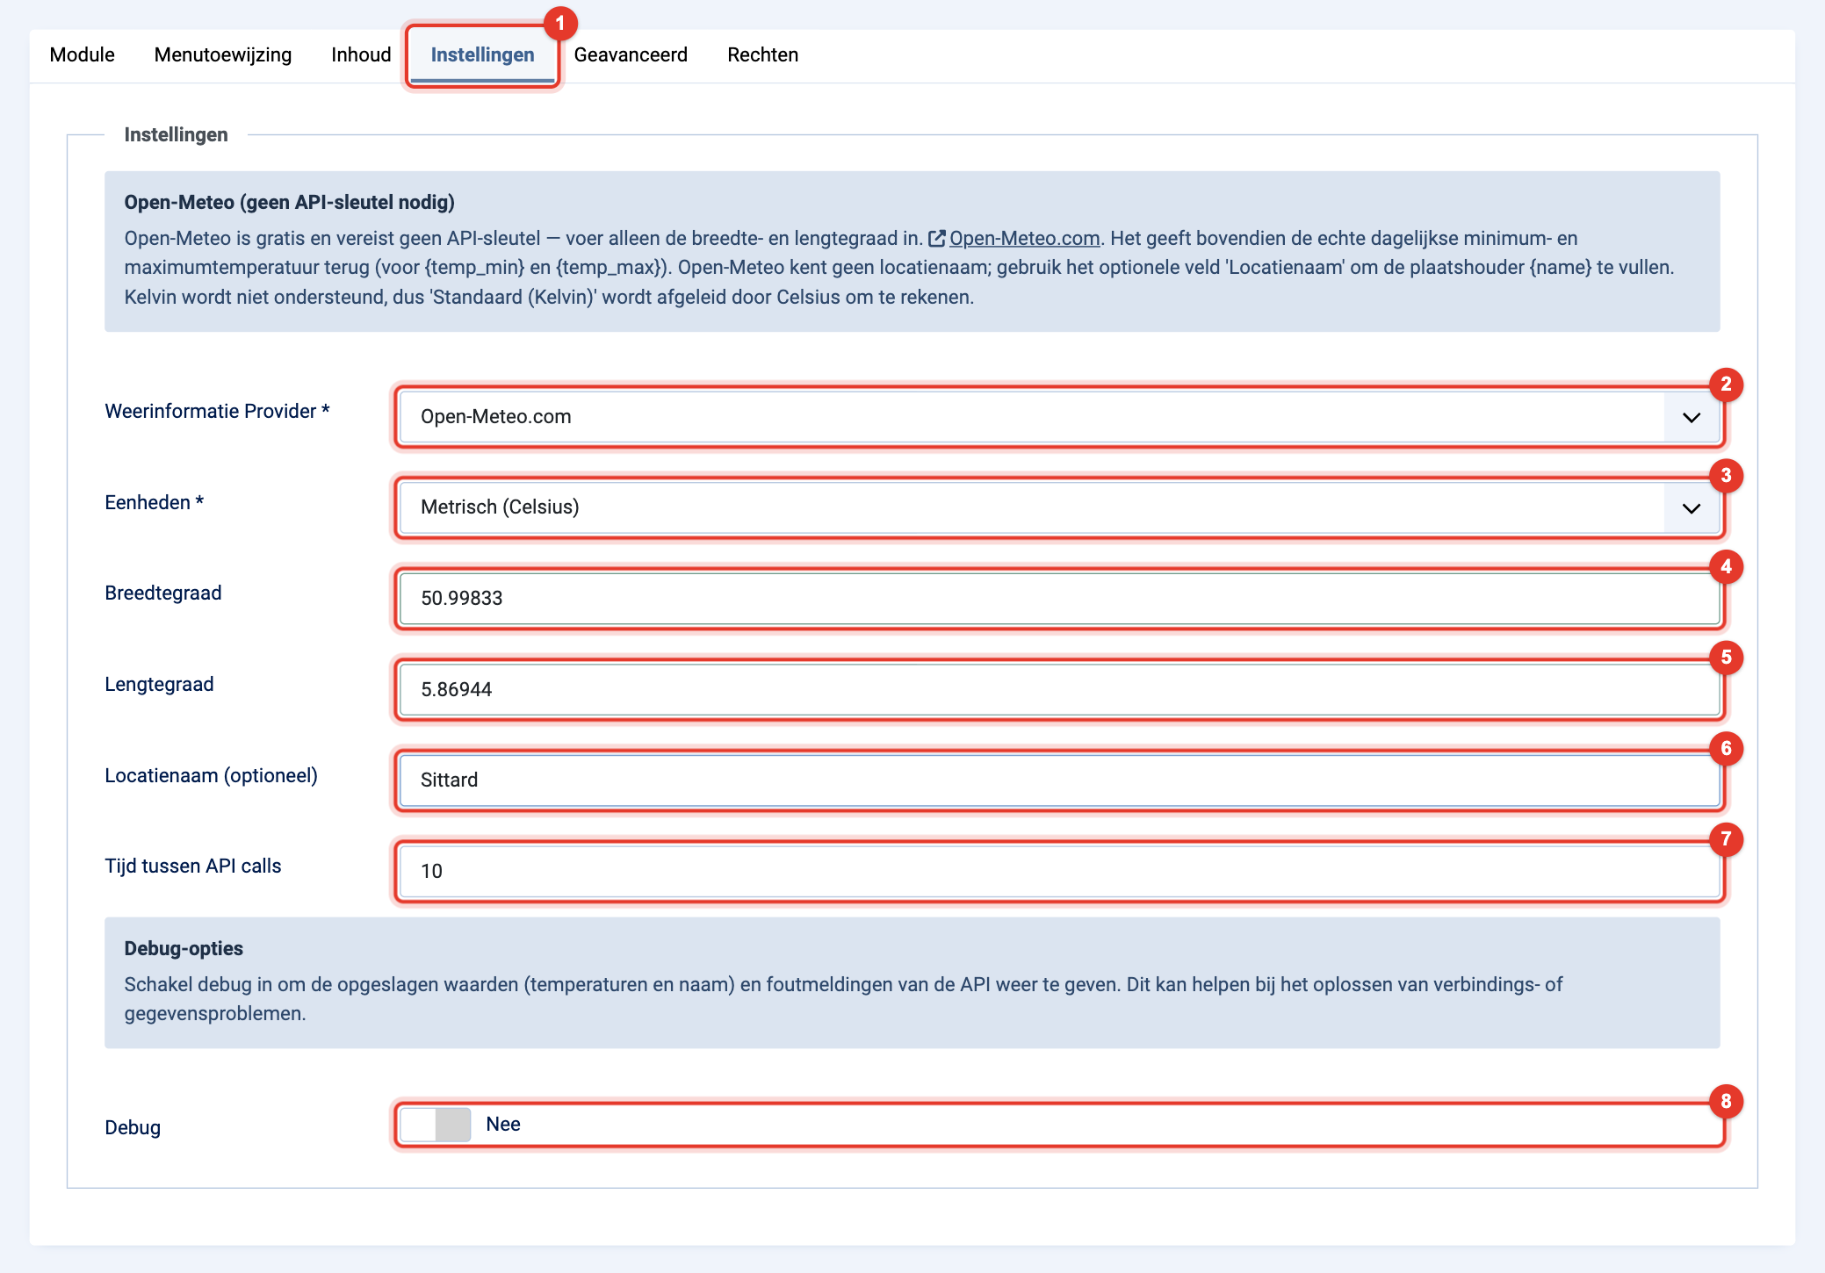Viewport: 1825px width, 1273px height.
Task: Click the Eenheden label
Action: (154, 502)
